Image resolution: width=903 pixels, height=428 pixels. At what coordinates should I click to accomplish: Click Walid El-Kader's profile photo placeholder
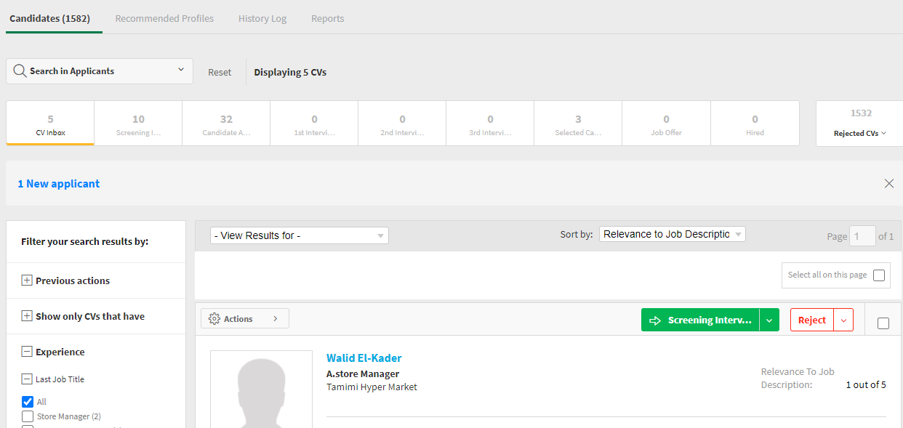(261, 389)
